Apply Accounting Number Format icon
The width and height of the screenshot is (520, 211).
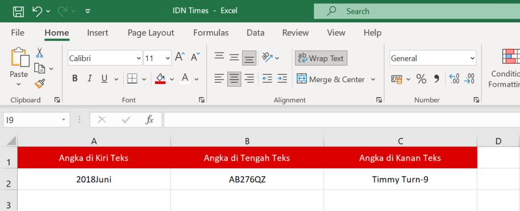coord(397,79)
